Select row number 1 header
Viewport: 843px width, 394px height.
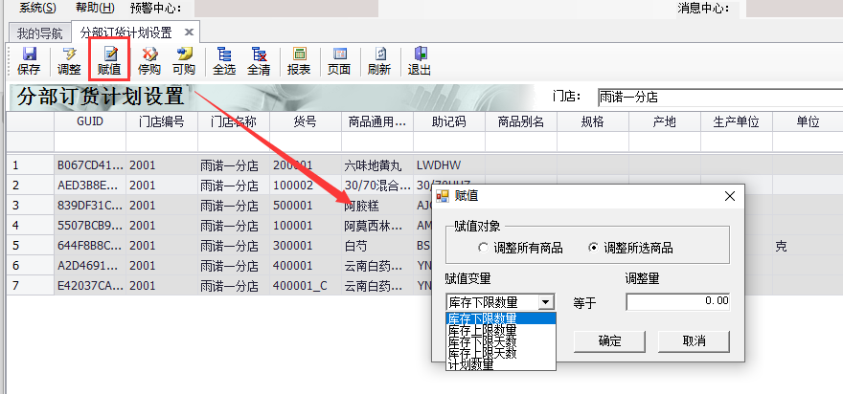[x=30, y=165]
